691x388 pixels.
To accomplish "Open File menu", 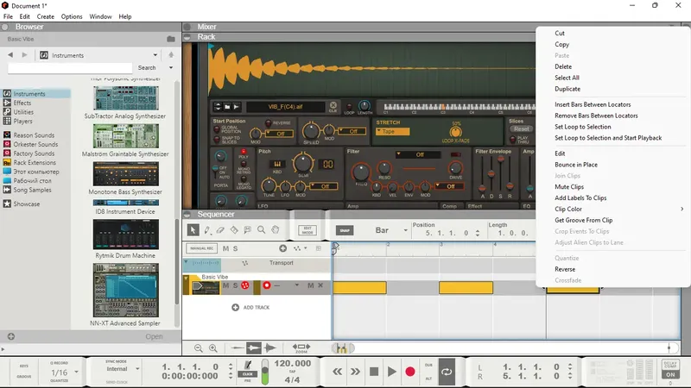I will pos(8,16).
